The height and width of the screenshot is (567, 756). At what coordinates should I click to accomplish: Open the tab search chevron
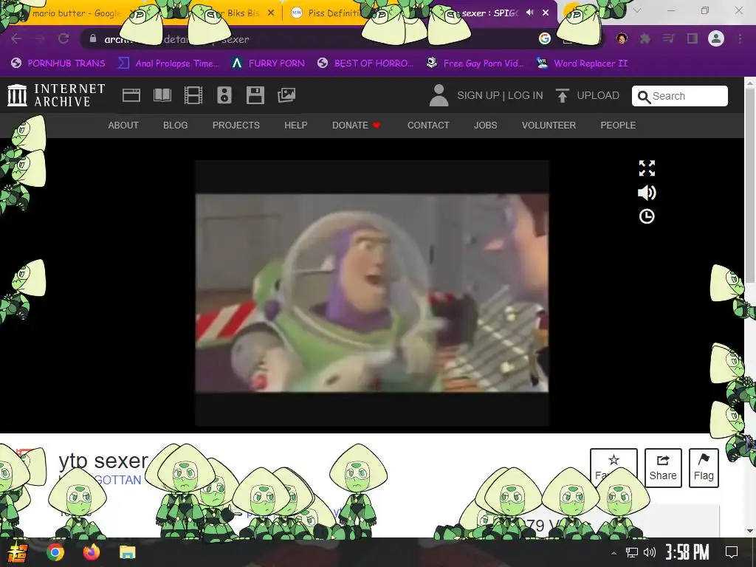pyautogui.click(x=637, y=10)
